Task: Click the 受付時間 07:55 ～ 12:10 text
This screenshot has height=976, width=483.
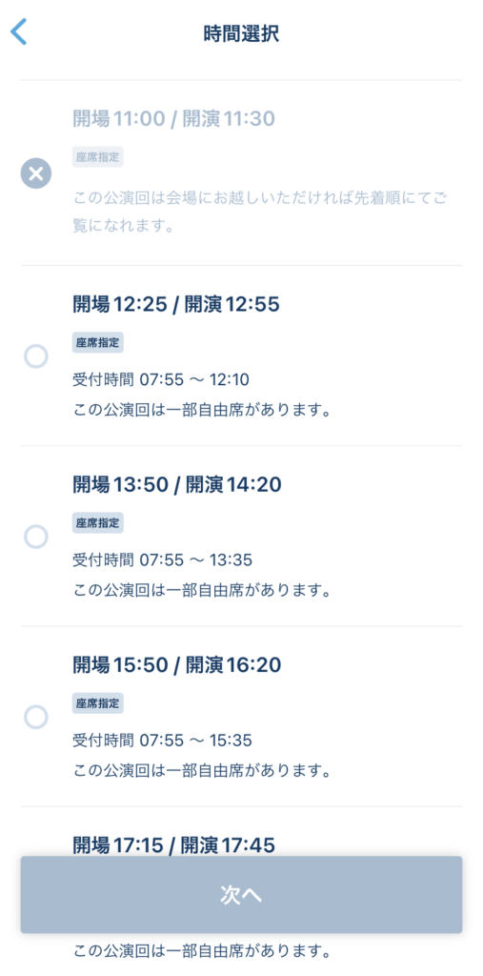Action: [x=161, y=380]
